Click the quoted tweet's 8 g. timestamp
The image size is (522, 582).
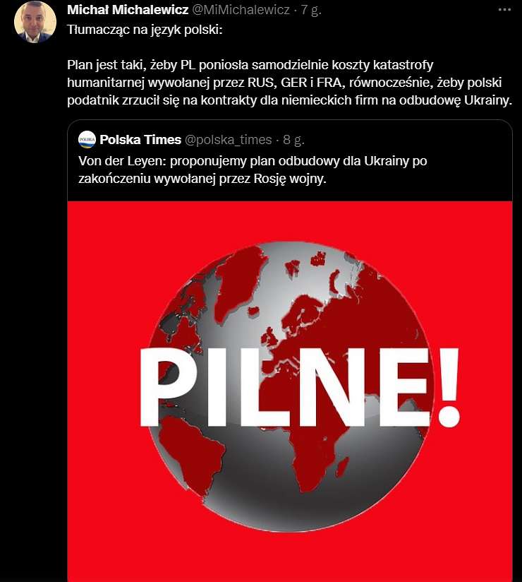293,140
